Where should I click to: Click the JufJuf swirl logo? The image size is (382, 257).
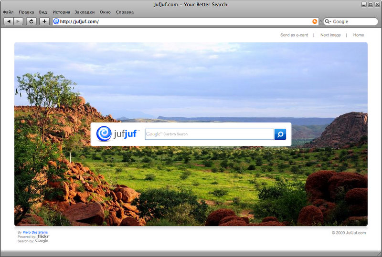coord(104,134)
